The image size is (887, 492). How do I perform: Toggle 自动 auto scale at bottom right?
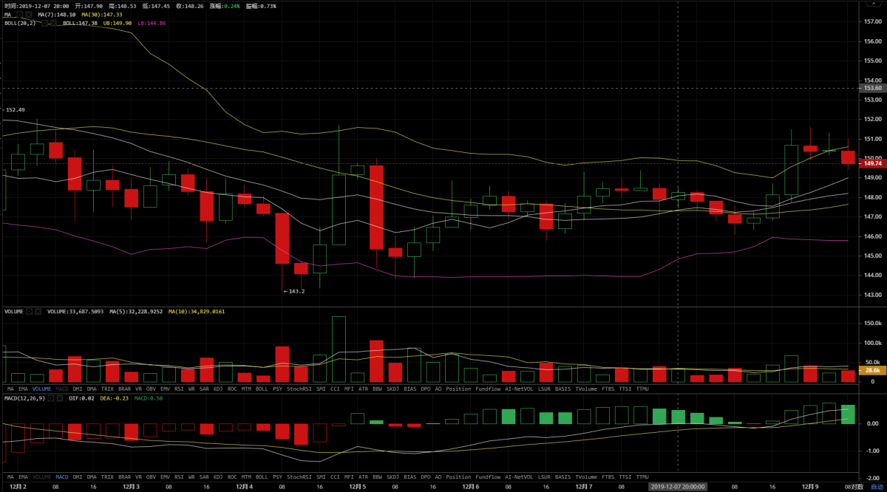coord(877,487)
